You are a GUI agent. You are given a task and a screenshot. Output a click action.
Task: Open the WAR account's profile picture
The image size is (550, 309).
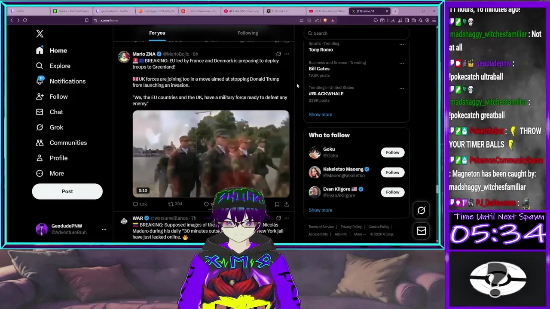coord(124,221)
